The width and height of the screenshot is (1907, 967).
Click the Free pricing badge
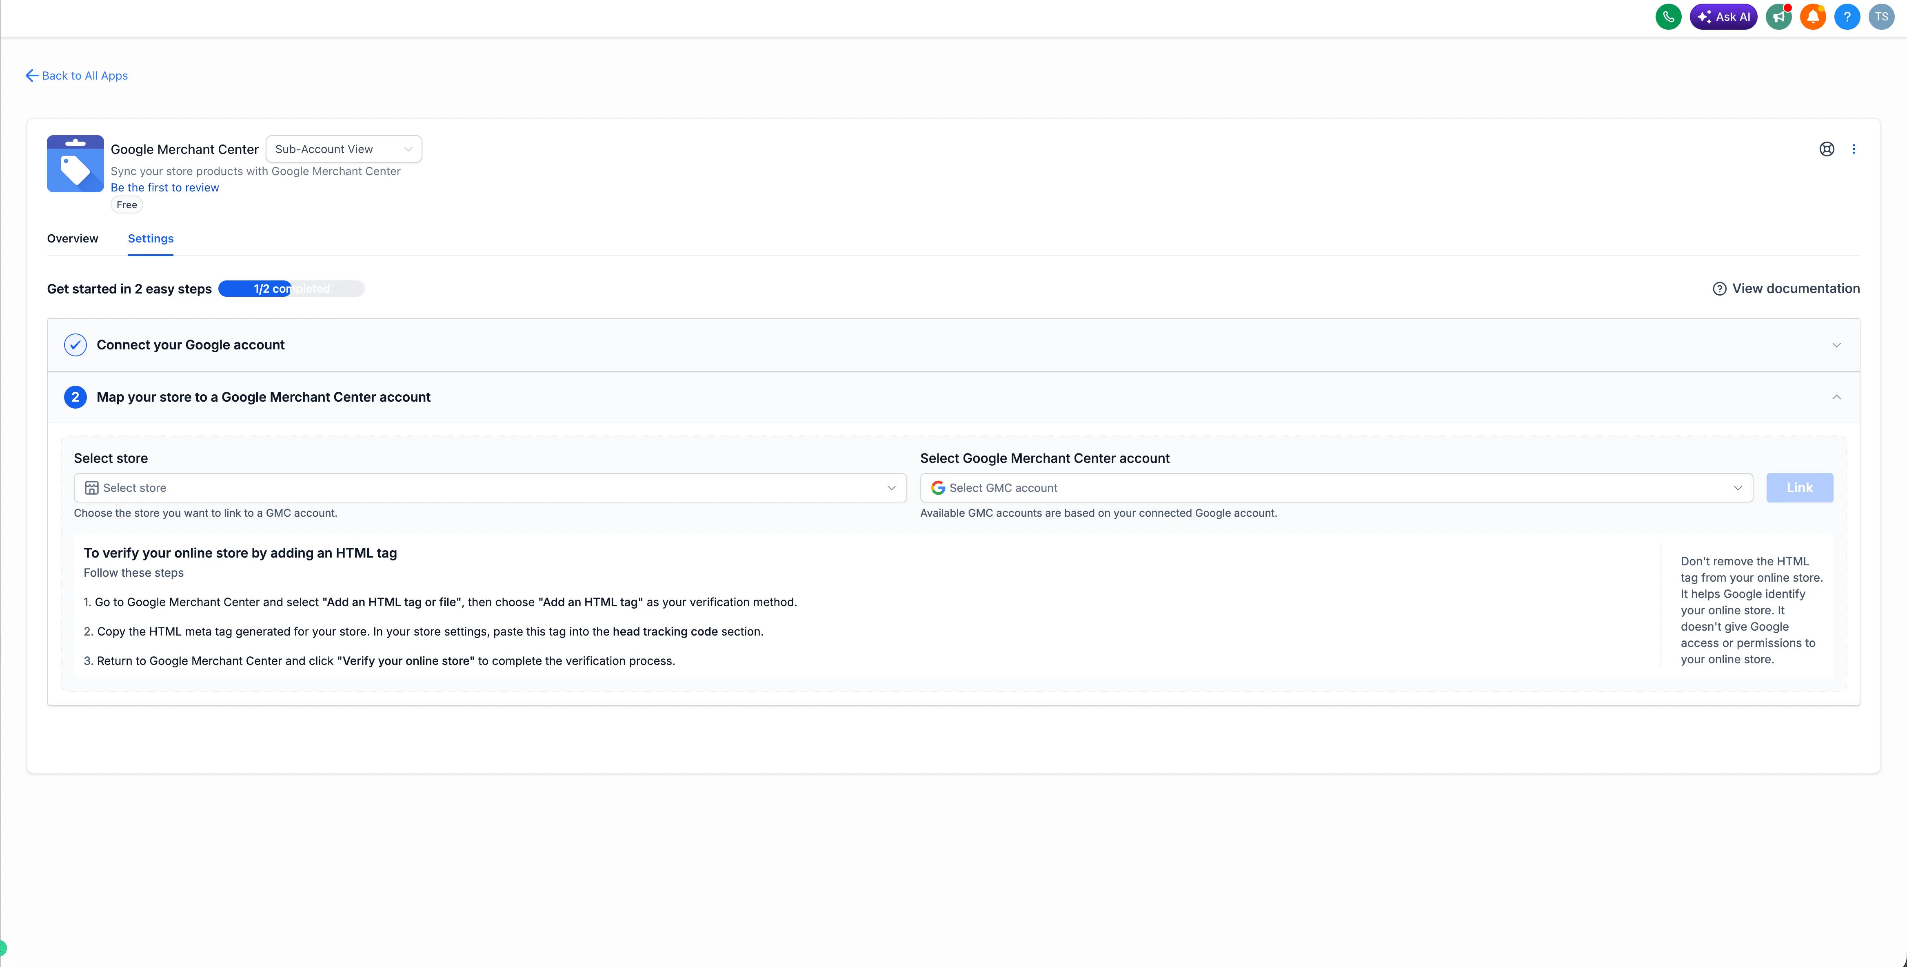(127, 205)
